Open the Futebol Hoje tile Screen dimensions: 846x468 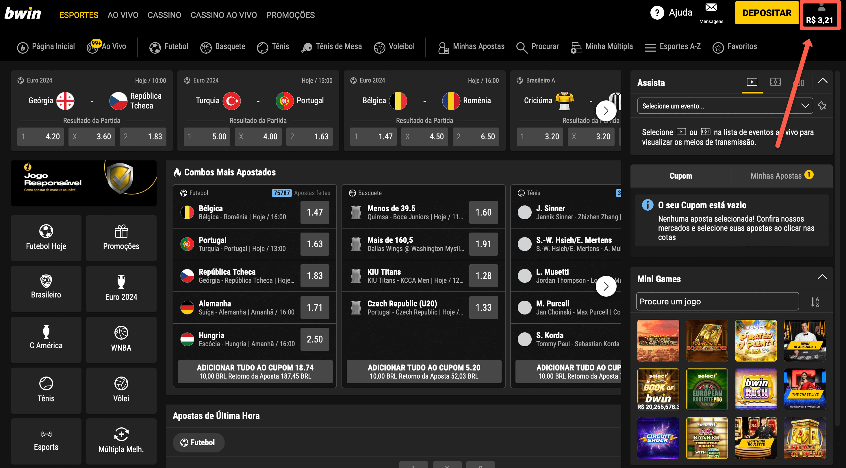[46, 238]
